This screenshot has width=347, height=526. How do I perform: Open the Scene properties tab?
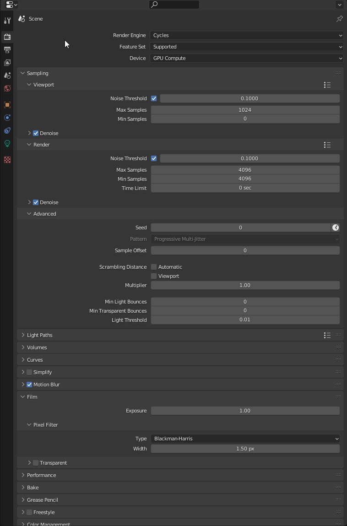coord(7,76)
